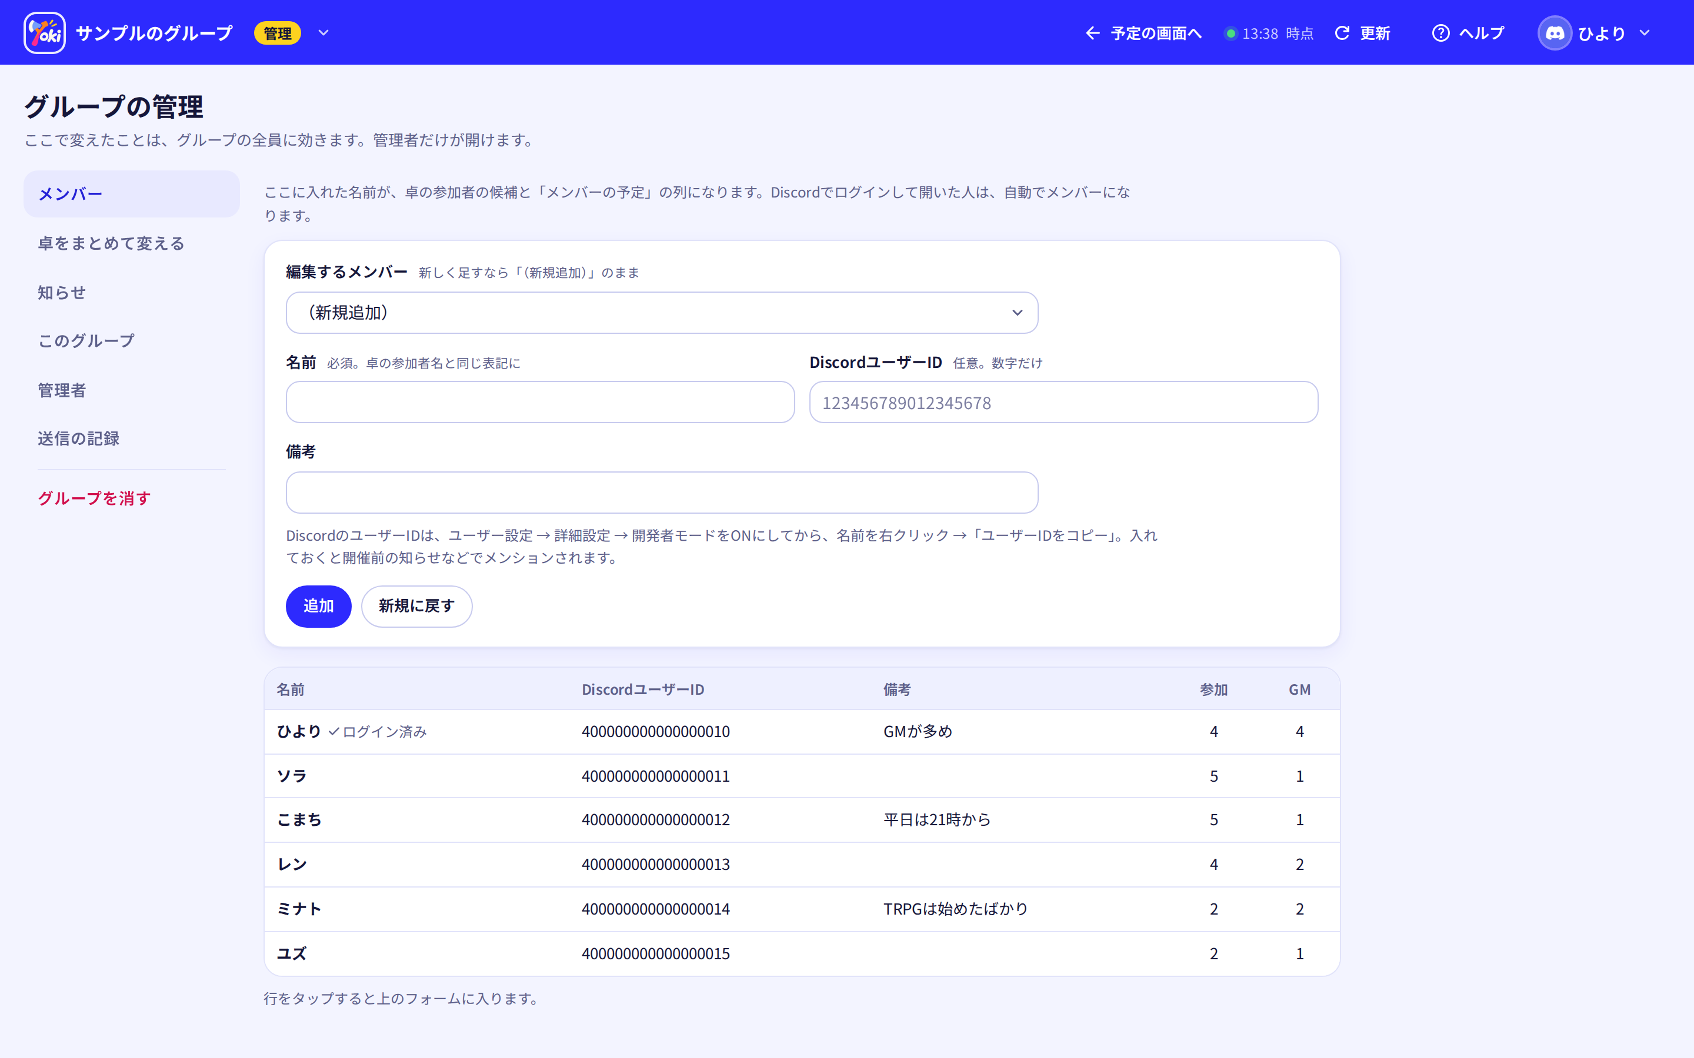
Task: Click the 参加 column header
Action: tap(1214, 690)
